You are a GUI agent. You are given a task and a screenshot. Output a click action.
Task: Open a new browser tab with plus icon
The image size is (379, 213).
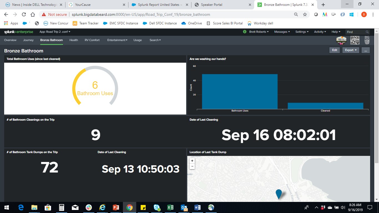323,4
